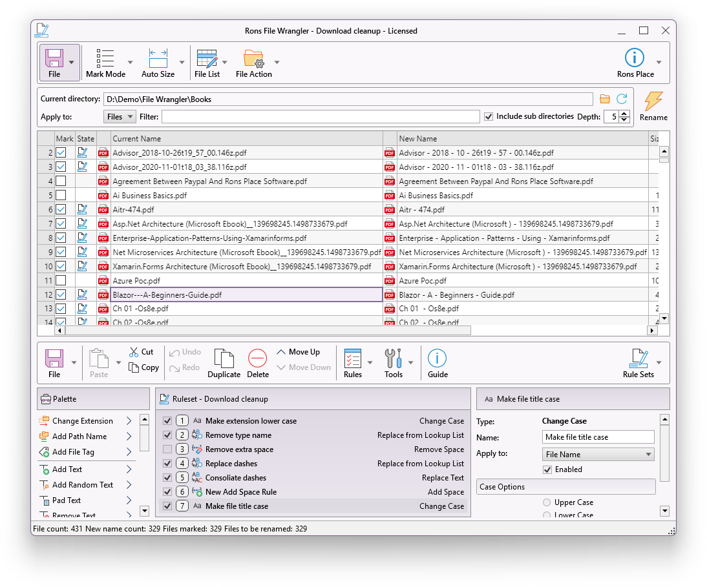Screen dimensions: 707x587
Task: Browse for directory with folder icon
Action: [605, 99]
